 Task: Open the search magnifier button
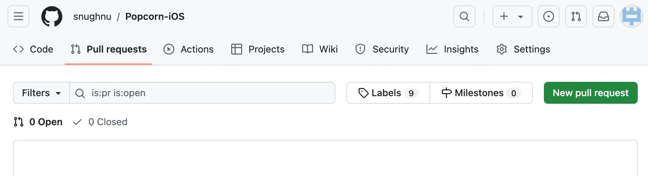(464, 16)
